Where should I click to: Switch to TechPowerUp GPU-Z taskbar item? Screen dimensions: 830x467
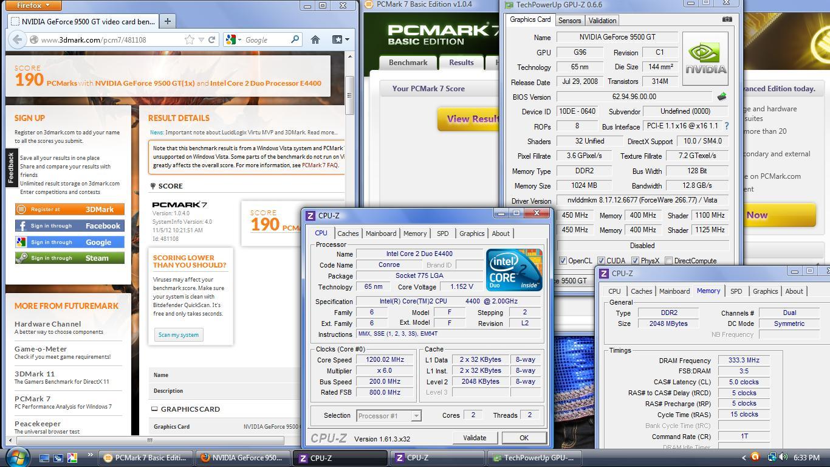tap(534, 458)
